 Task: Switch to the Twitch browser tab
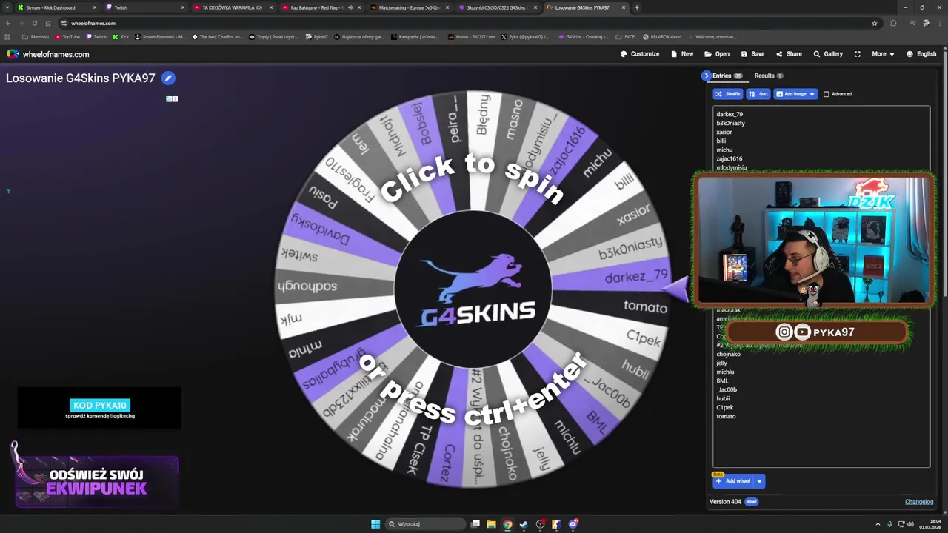pyautogui.click(x=144, y=7)
